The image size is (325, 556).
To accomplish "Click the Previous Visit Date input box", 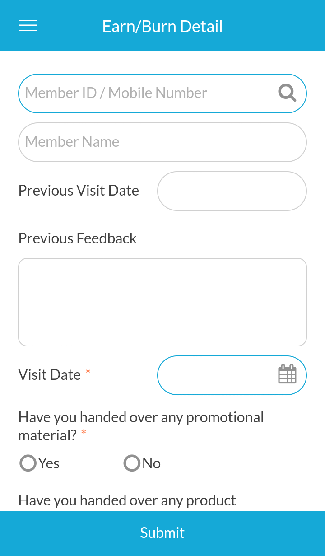I will [232, 191].
